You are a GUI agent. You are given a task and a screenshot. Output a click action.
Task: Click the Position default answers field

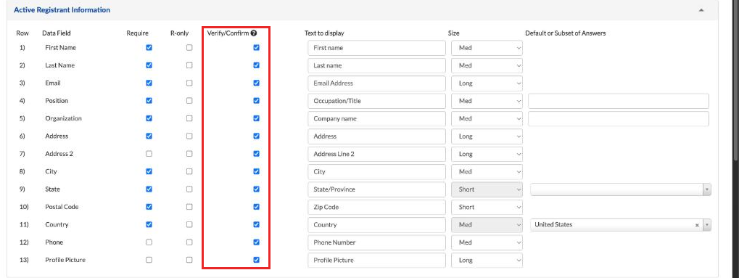pyautogui.click(x=619, y=101)
